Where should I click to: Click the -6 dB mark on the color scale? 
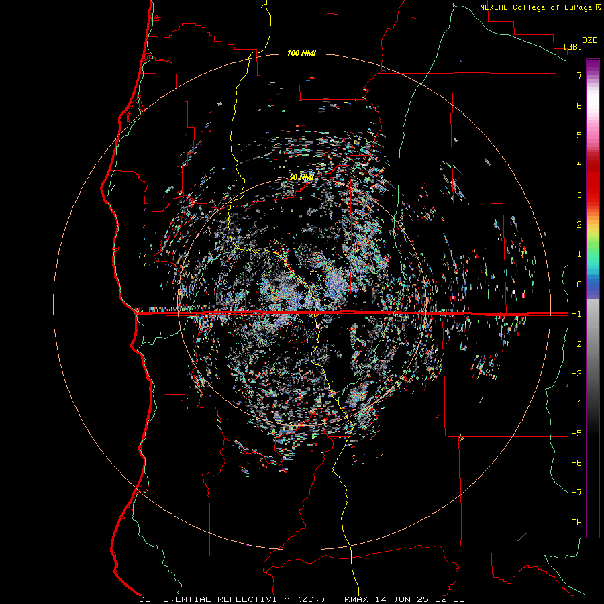[576, 463]
